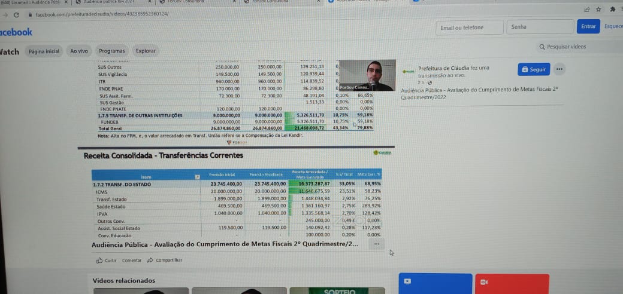Open the three-dot menu next to Seguir

pyautogui.click(x=560, y=69)
